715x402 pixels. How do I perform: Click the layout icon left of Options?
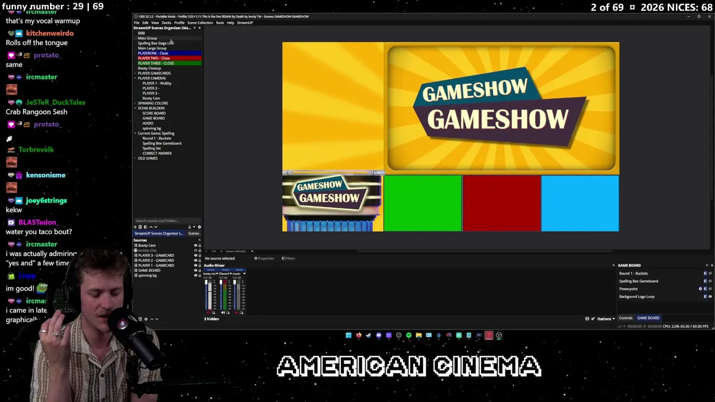pyautogui.click(x=587, y=319)
